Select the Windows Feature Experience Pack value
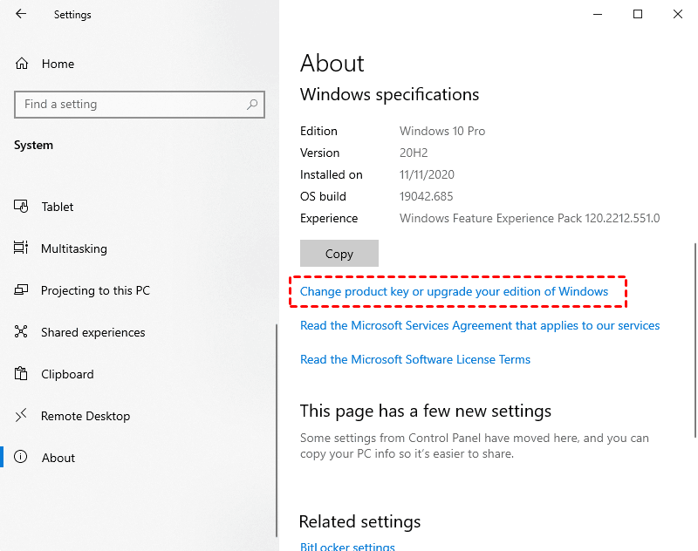698x551 pixels. (530, 218)
